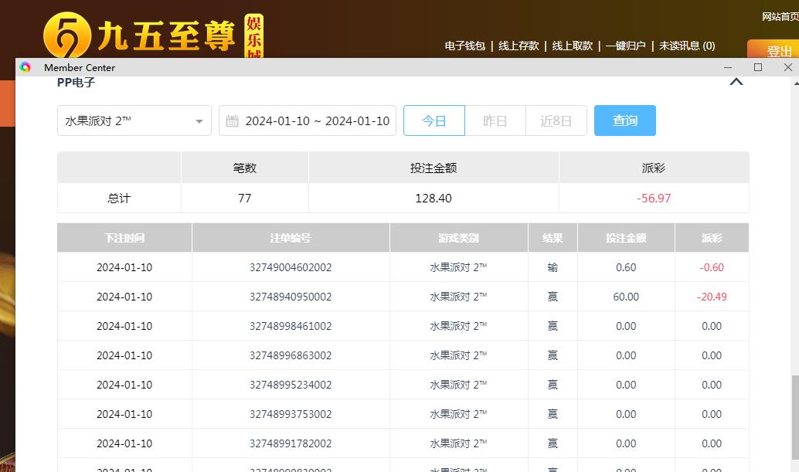This screenshot has height=472, width=799.
Task: Click 网站首页 link at top right
Action: 780,17
